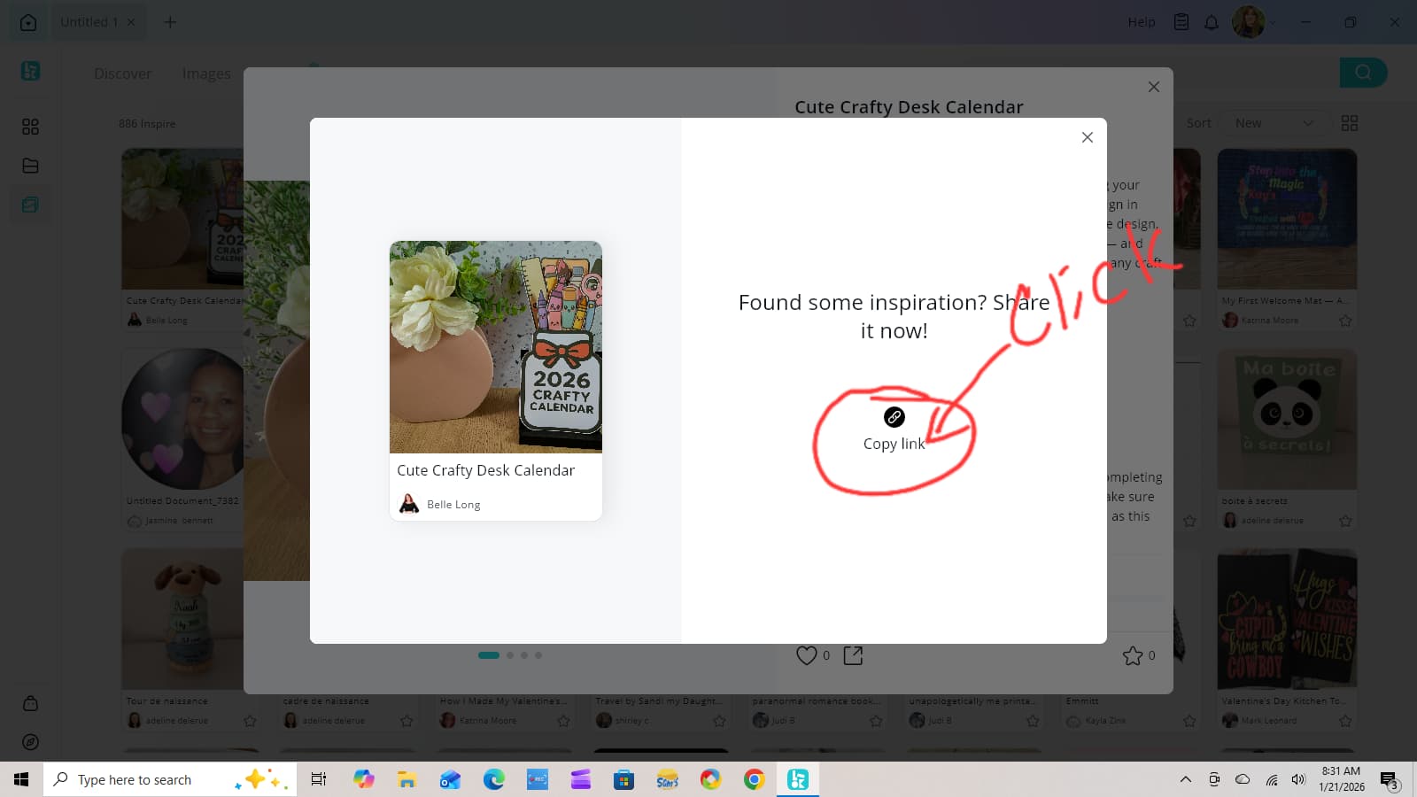Image resolution: width=1417 pixels, height=797 pixels.
Task: Switch grid view layout option
Action: [1349, 123]
